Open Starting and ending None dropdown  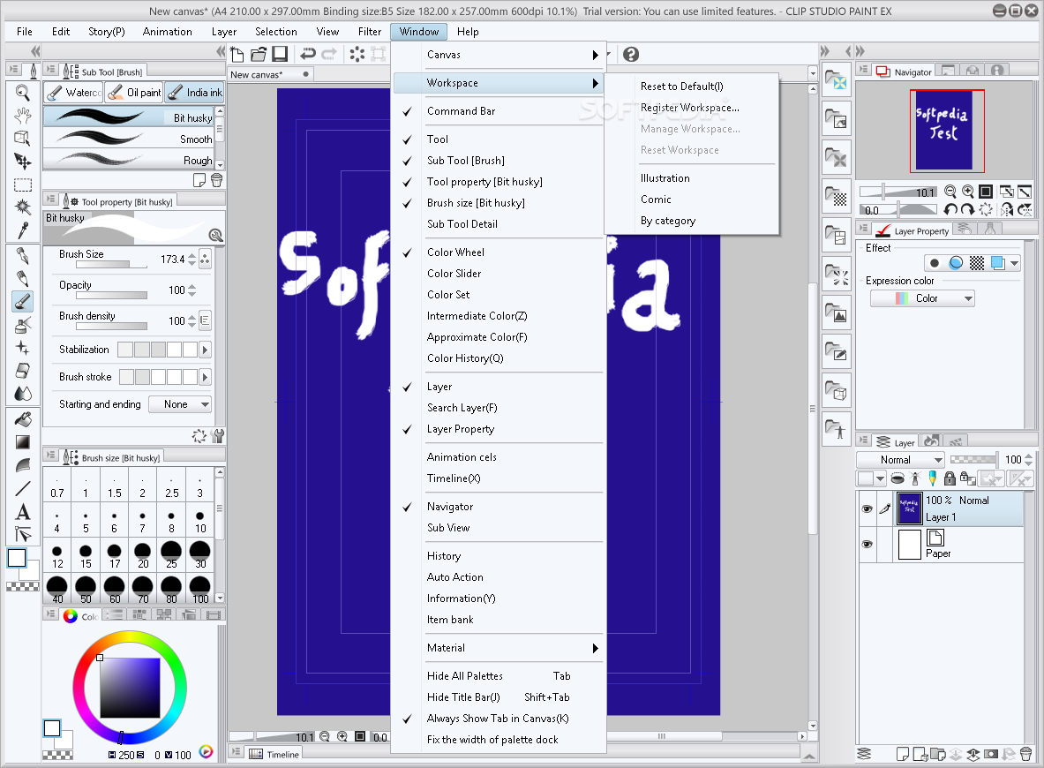pyautogui.click(x=180, y=404)
